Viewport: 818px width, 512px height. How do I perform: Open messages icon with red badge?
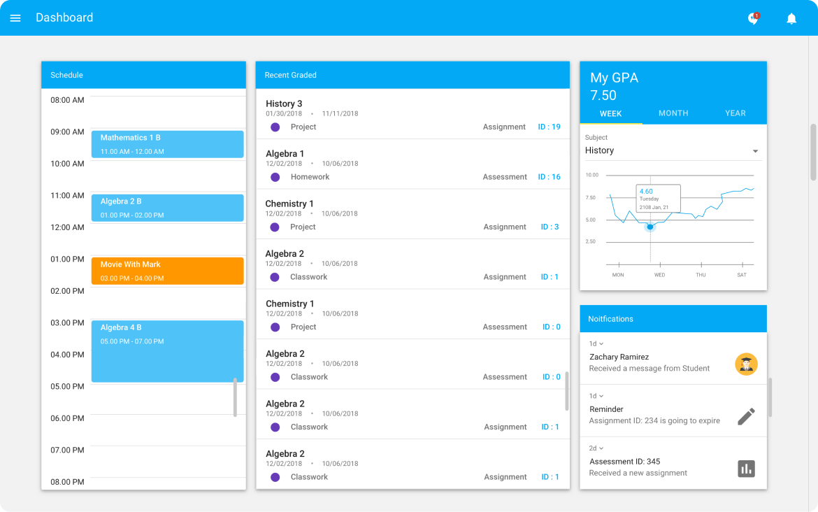click(x=753, y=19)
